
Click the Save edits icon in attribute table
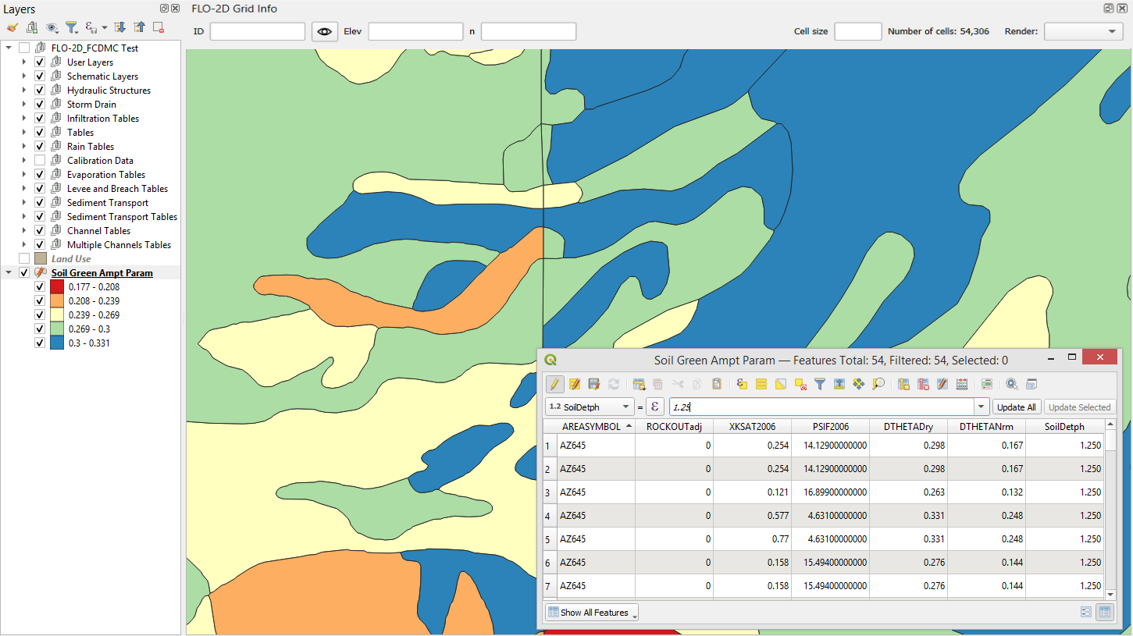click(x=594, y=384)
